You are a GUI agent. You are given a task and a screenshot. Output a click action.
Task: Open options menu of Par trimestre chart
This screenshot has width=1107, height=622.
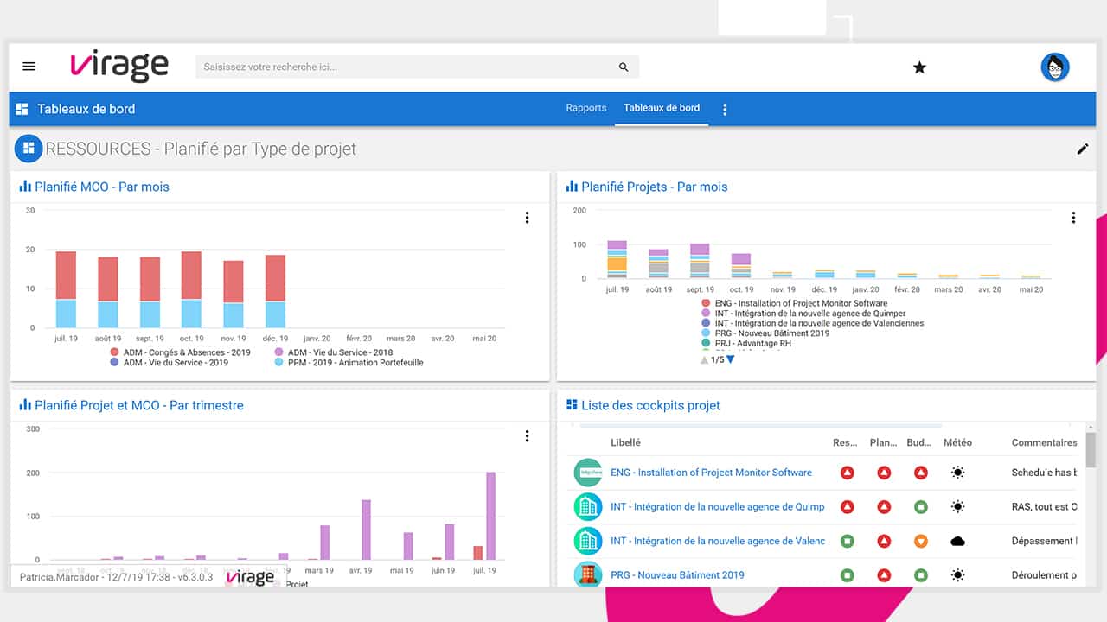coord(527,436)
